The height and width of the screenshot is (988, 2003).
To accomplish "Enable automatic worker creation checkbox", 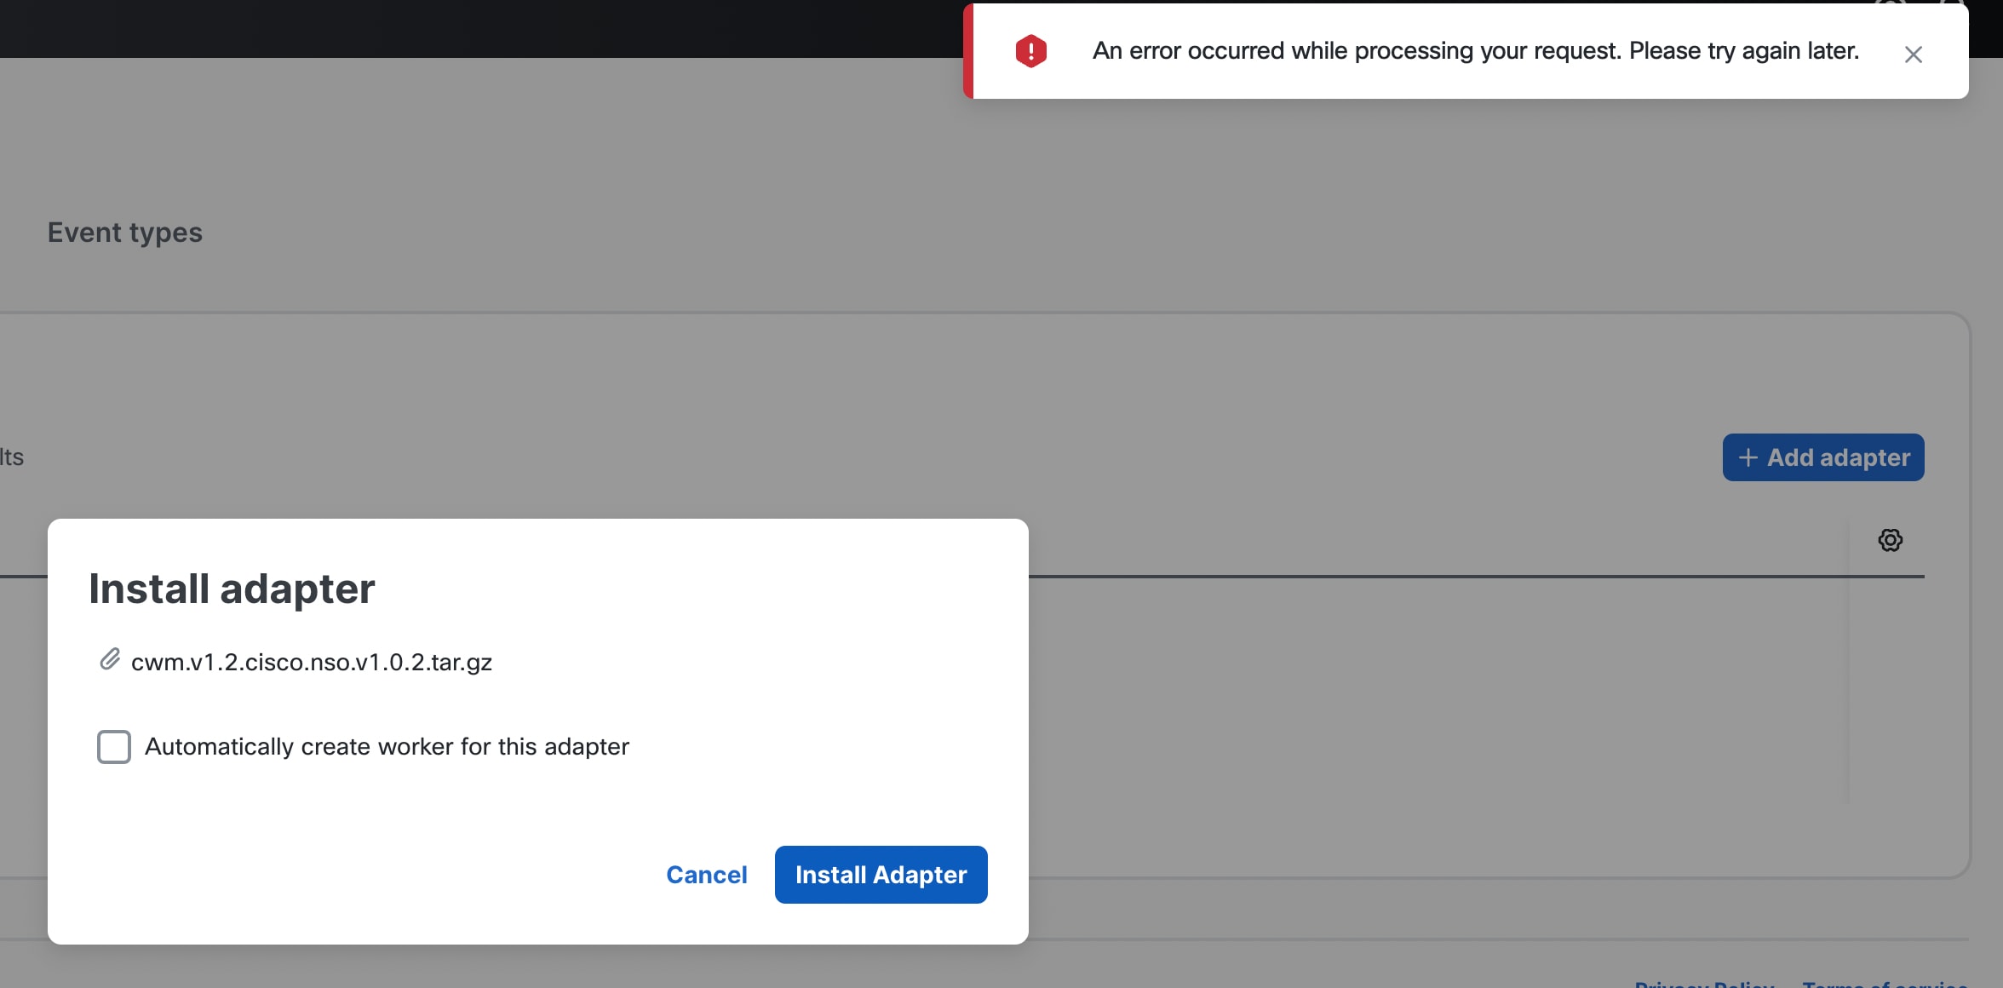I will pos(114,747).
